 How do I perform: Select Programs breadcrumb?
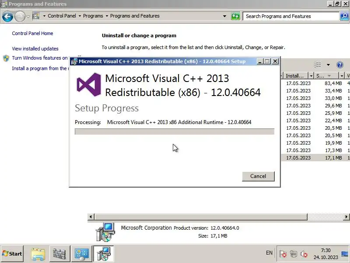[x=93, y=16]
